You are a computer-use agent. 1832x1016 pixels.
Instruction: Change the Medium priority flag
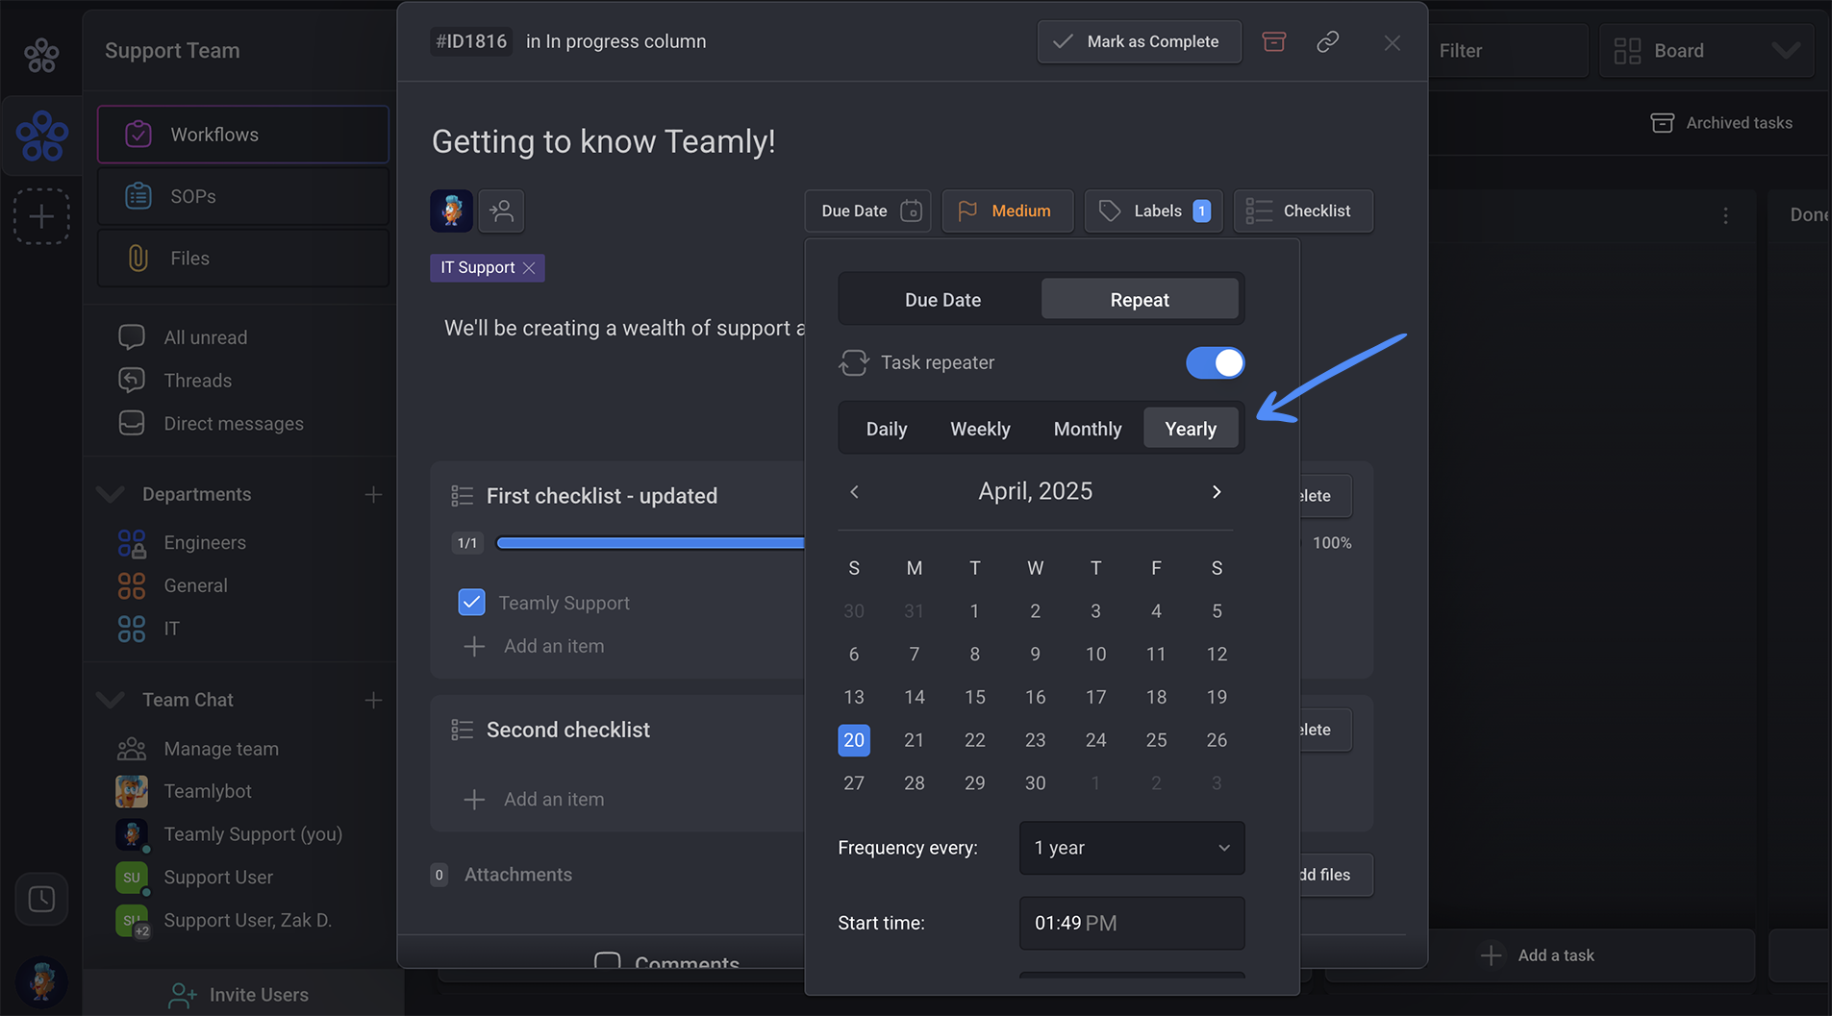coord(1007,211)
